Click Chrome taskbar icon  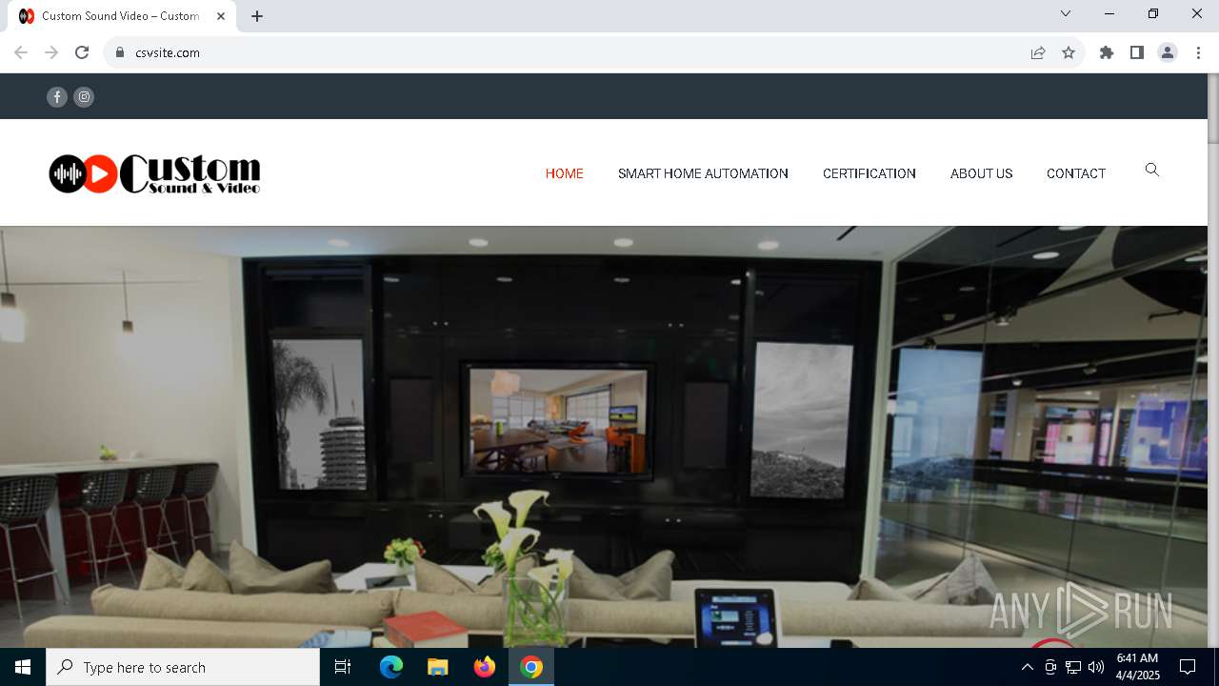(531, 667)
